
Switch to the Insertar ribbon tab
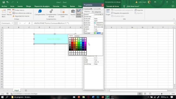point(20,6)
